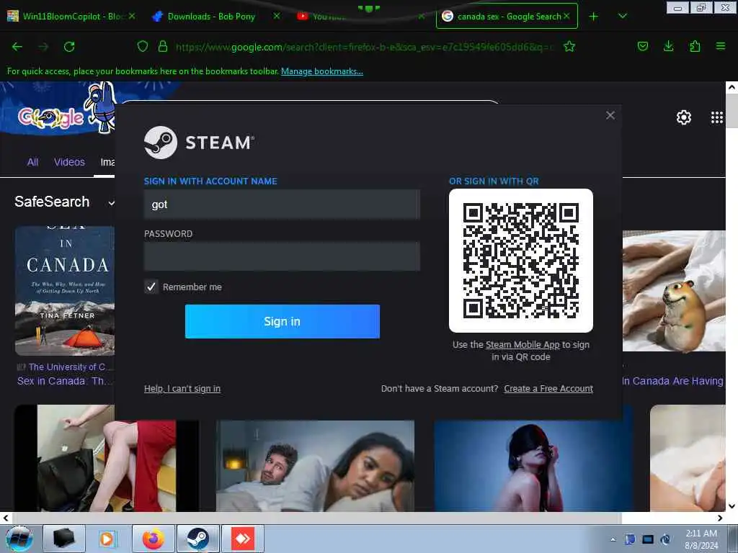Click the network tray icon

click(648, 539)
